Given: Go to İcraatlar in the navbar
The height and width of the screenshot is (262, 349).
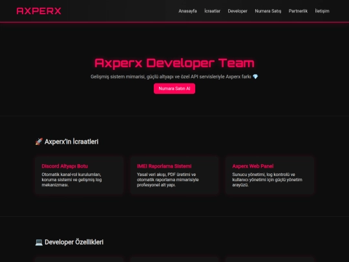Looking at the screenshot, I should 213,11.
